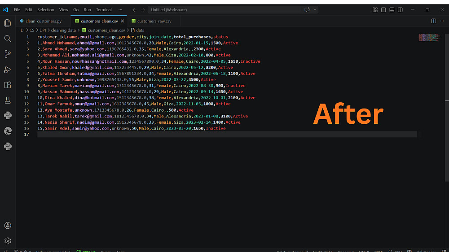Click 'ahmed@gmail.com' on line 2
This screenshot has height=252, width=449.
96,43
